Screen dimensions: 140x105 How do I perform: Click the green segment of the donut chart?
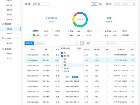[x=76, y=25]
